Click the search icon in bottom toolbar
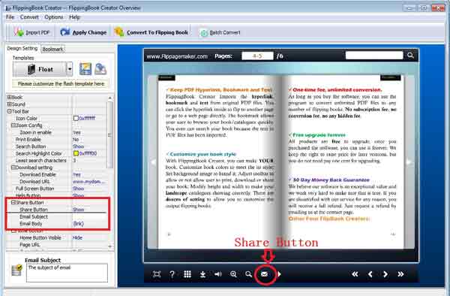Screen dimensions: 450x296 (249, 274)
